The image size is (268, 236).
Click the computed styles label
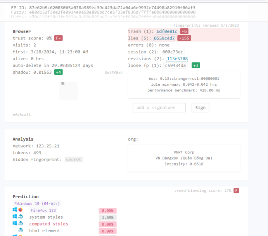(x=48, y=224)
